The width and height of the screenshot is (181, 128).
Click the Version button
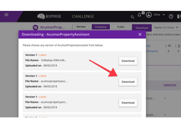point(81,27)
